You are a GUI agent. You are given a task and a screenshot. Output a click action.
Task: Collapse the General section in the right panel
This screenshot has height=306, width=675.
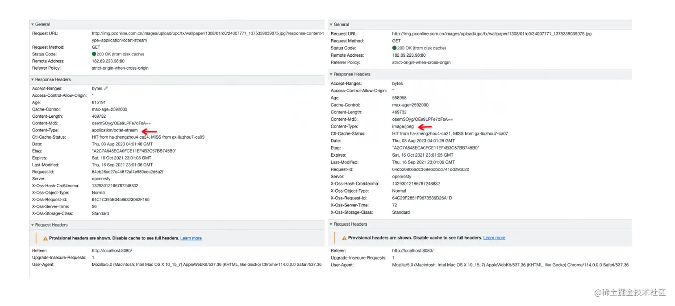point(331,24)
